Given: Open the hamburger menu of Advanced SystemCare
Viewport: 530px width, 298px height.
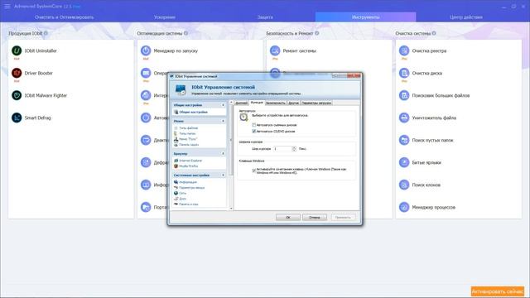Looking at the screenshot, I should [7, 6].
